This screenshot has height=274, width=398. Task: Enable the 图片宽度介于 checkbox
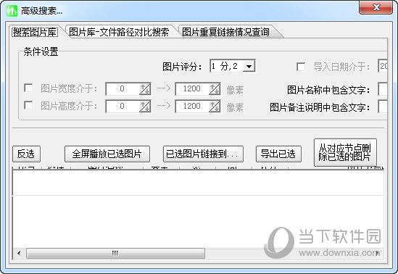click(28, 88)
